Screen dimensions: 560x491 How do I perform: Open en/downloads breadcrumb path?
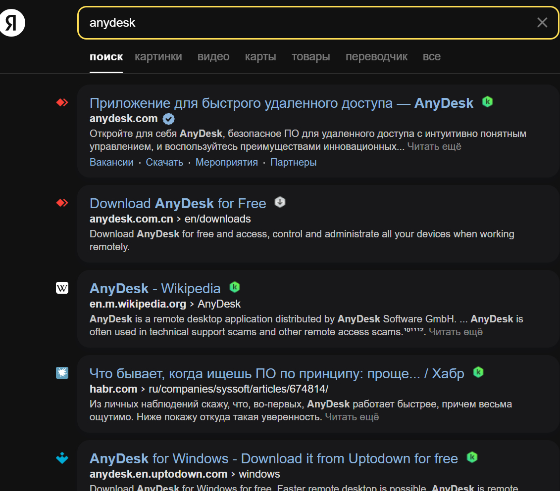click(217, 219)
